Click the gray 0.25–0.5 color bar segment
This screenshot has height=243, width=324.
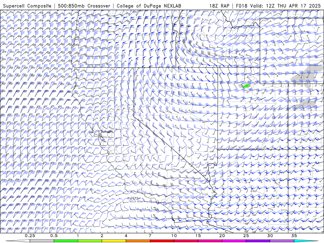(42, 241)
